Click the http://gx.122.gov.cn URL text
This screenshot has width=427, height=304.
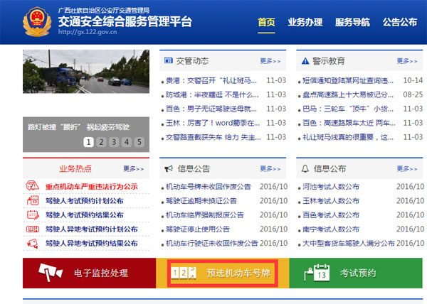tap(88, 32)
